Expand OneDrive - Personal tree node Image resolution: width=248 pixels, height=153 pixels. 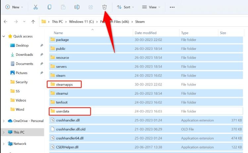pos(4,121)
